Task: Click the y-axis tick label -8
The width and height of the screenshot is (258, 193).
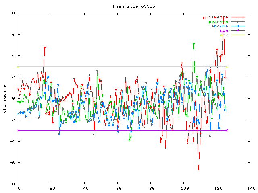Action: click(12, 184)
